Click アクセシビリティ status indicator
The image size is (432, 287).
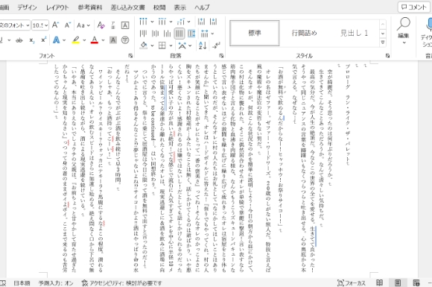(121, 283)
